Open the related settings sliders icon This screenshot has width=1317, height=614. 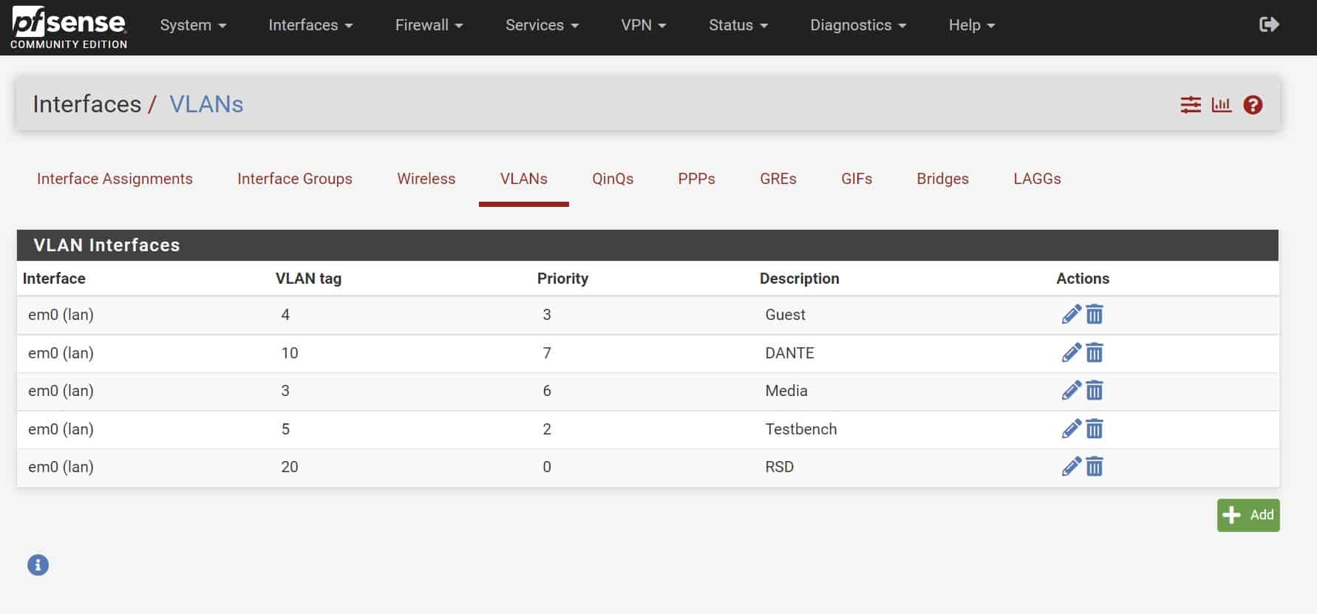click(1191, 105)
